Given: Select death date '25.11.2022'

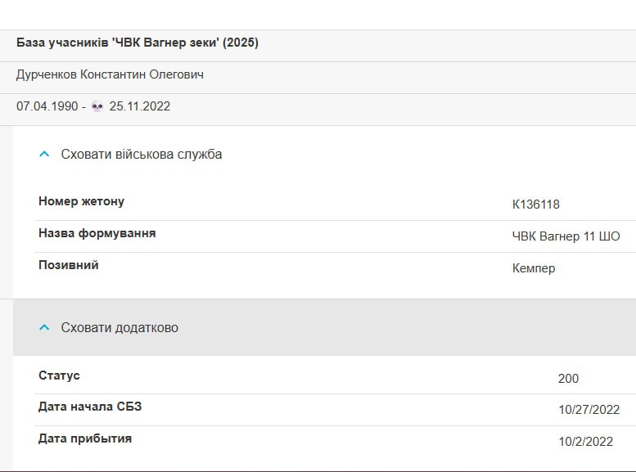Looking at the screenshot, I should click(139, 106).
